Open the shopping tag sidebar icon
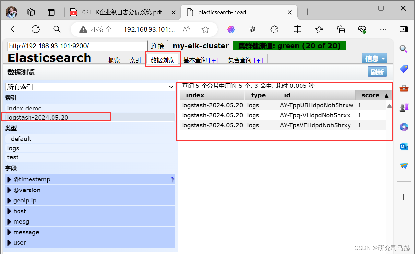 [x=404, y=68]
